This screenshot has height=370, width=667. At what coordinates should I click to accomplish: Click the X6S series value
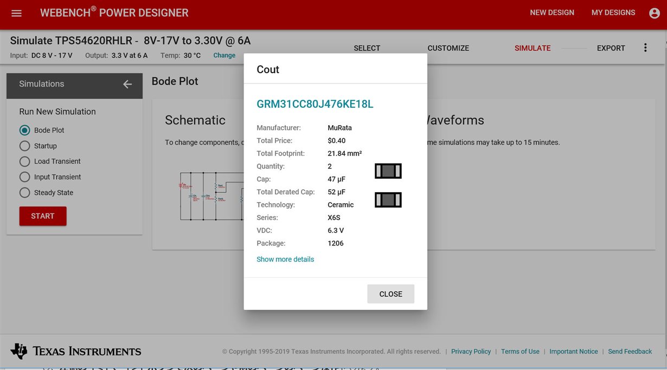(x=334, y=218)
